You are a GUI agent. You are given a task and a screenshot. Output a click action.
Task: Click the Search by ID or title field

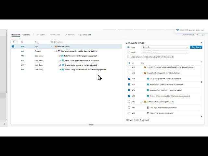point(165,52)
